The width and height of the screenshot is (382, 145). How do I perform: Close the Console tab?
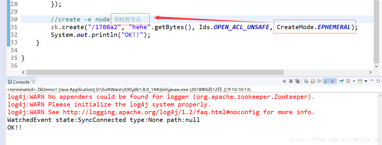(x=33, y=82)
